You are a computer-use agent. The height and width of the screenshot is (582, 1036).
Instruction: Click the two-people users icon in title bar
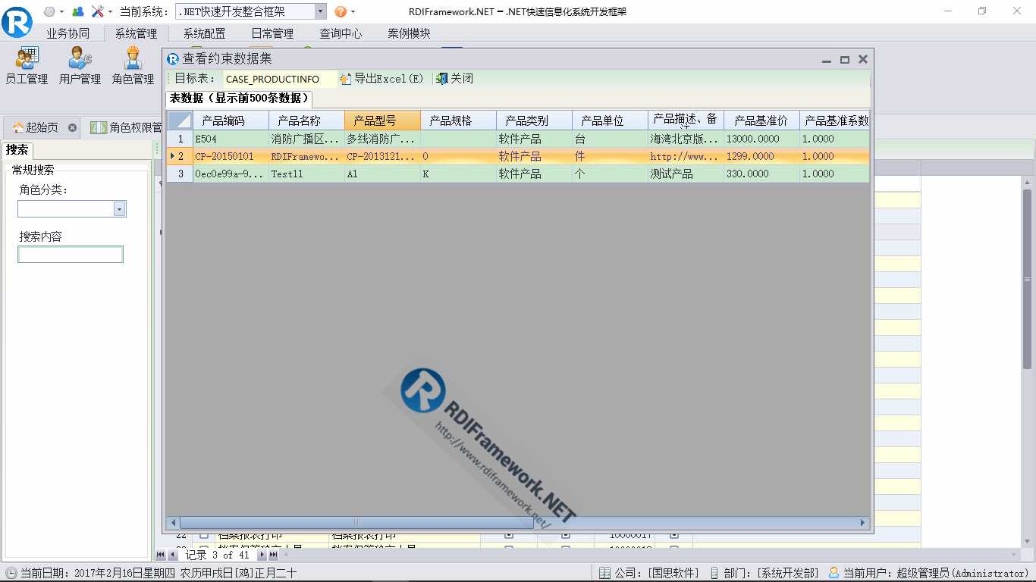(78, 11)
